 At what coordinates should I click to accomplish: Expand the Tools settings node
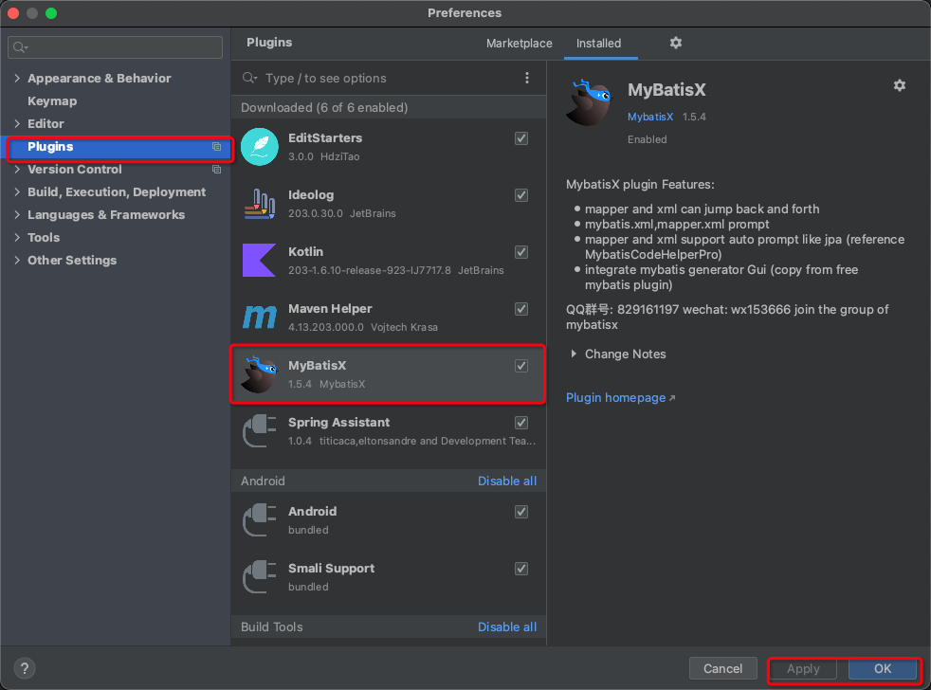click(x=17, y=238)
